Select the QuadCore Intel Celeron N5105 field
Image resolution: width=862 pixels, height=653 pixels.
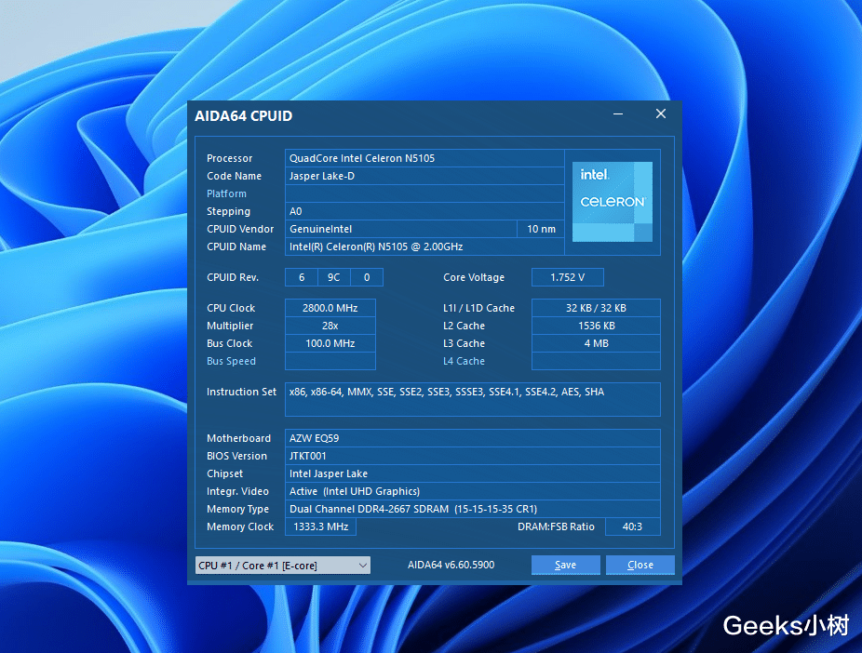tap(424, 158)
